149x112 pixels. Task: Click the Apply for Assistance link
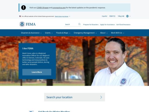[x=107, y=25]
